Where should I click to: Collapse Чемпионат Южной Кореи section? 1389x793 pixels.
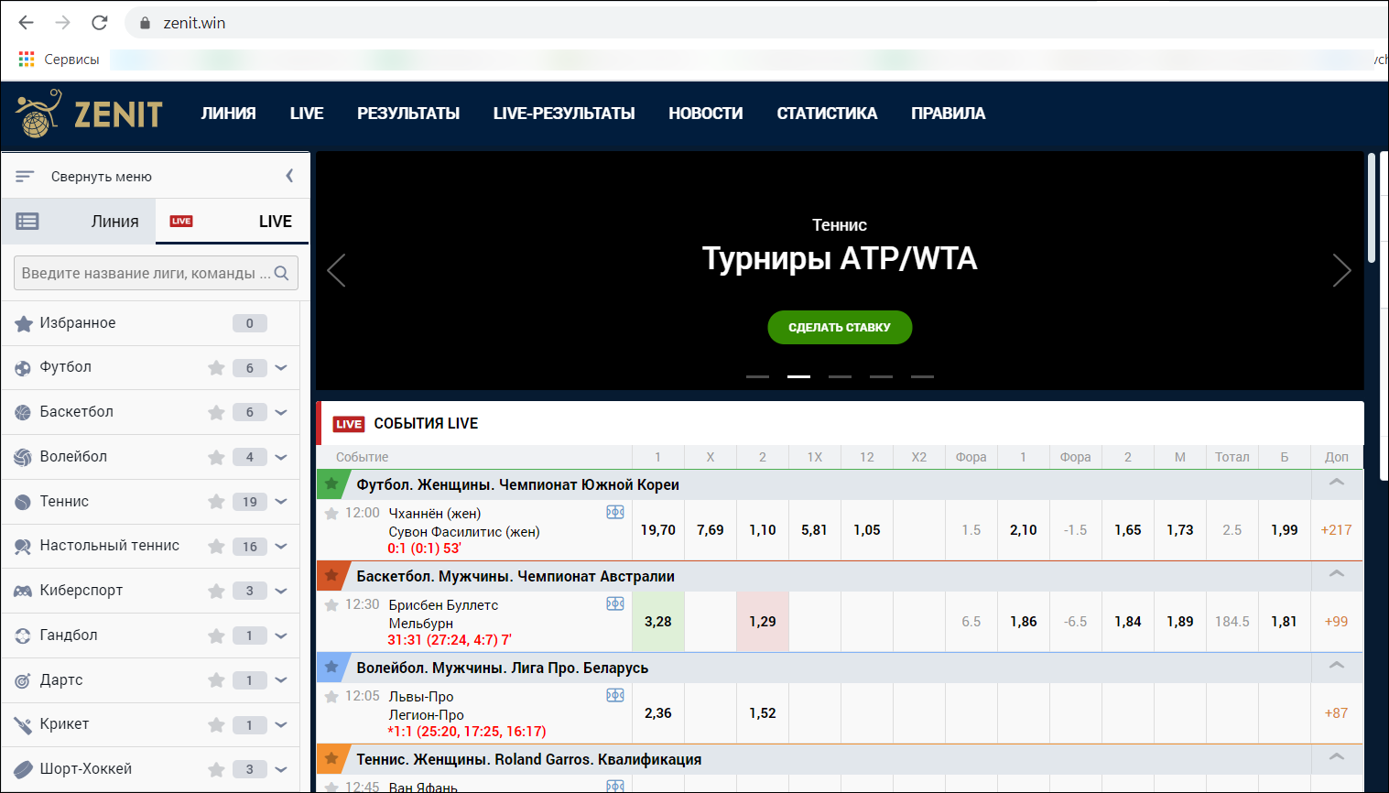[x=1337, y=483]
